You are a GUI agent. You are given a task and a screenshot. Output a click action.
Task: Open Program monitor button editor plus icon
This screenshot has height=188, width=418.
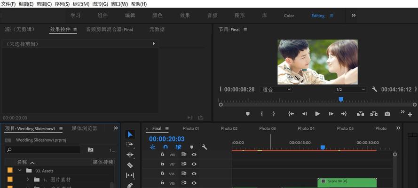(410, 115)
